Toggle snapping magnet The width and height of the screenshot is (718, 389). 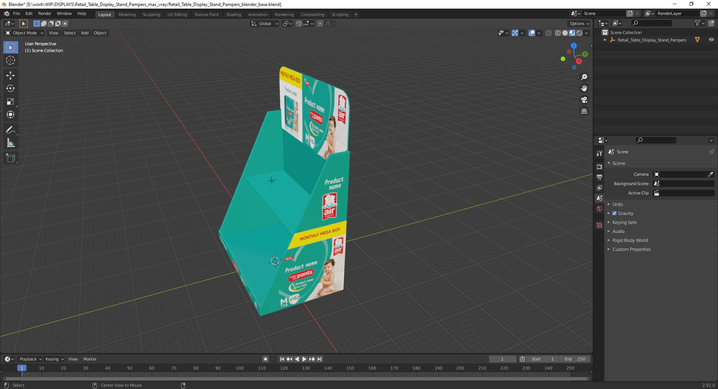[298, 24]
